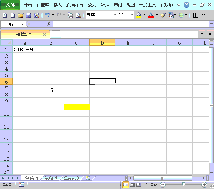Viewport: 214px width, 189px height.
Task: Open the 公式 tab
Action: tap(92, 5)
